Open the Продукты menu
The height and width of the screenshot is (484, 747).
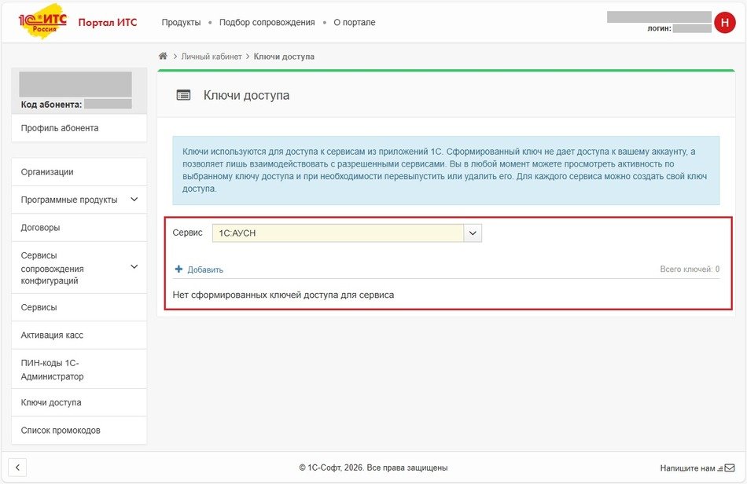[181, 23]
